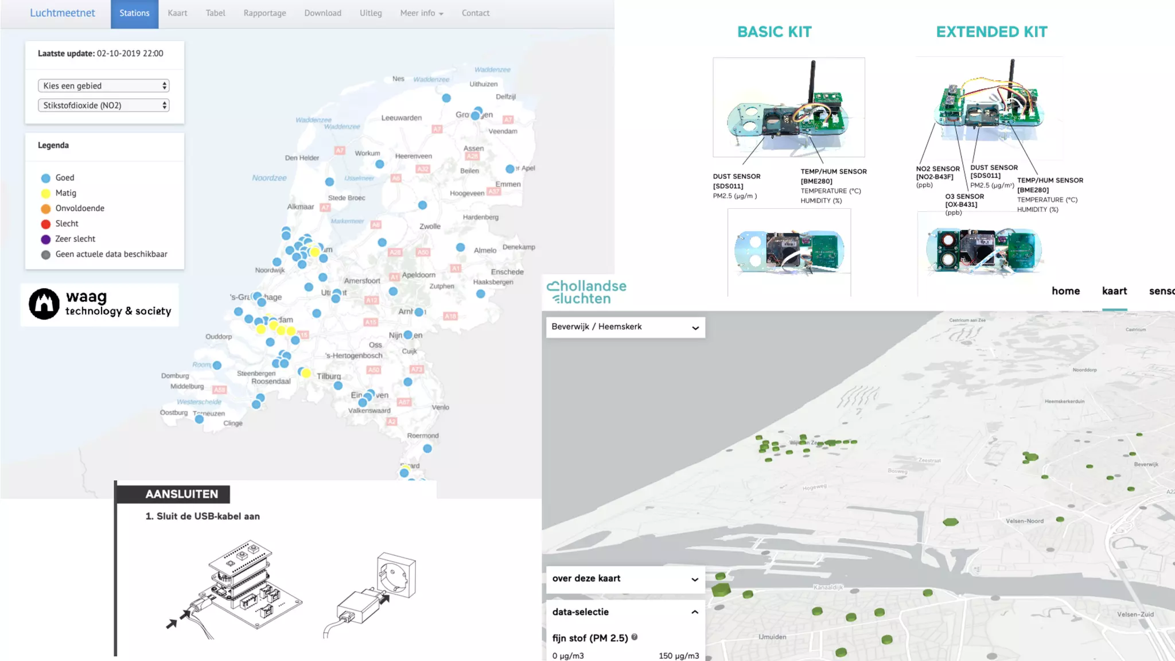Click the Hollandse Luchten logo

(586, 292)
